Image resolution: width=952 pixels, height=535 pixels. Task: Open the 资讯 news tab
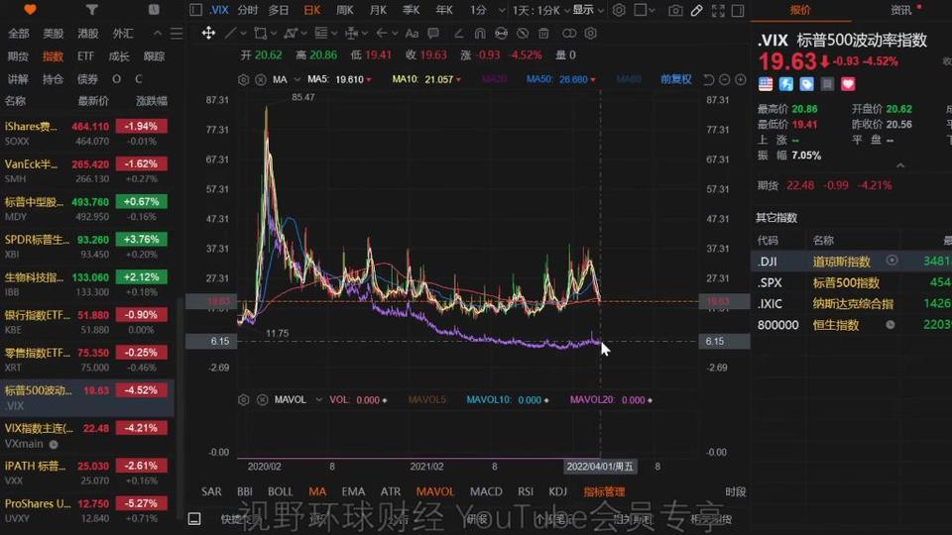tap(901, 10)
